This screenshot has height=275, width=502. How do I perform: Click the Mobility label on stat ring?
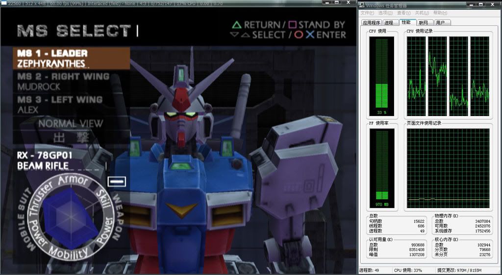coord(68,253)
